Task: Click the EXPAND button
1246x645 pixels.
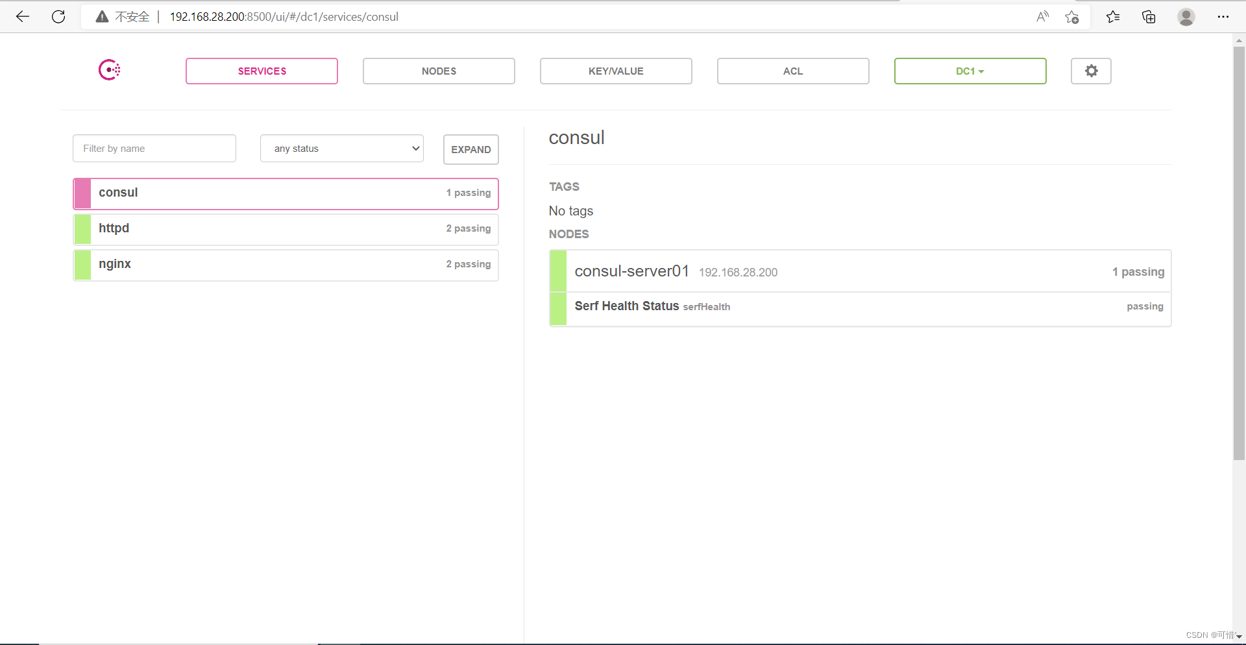Action: pyautogui.click(x=471, y=149)
